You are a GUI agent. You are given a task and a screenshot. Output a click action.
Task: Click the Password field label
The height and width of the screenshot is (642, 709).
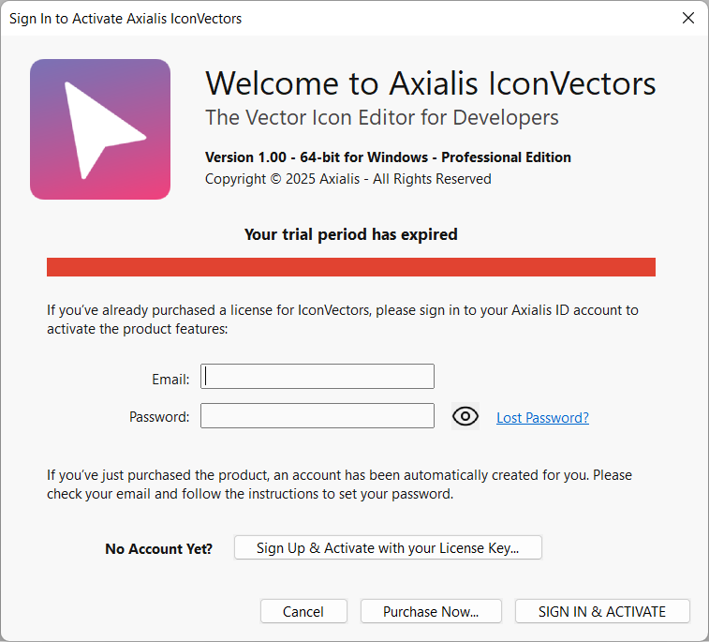tap(159, 417)
